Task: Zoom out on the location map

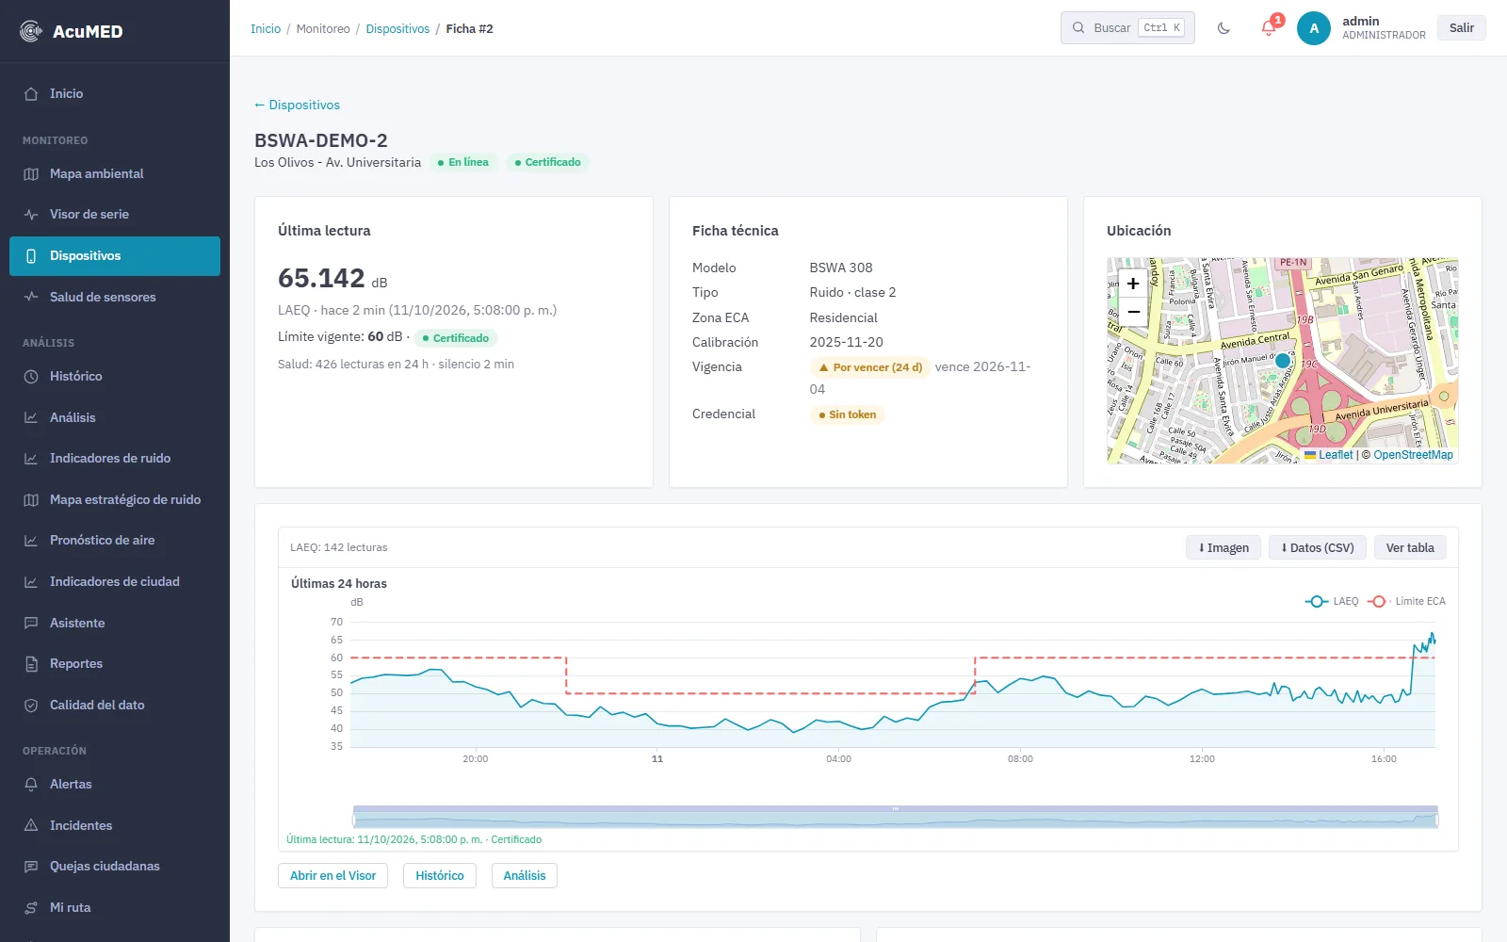Action: pyautogui.click(x=1133, y=312)
